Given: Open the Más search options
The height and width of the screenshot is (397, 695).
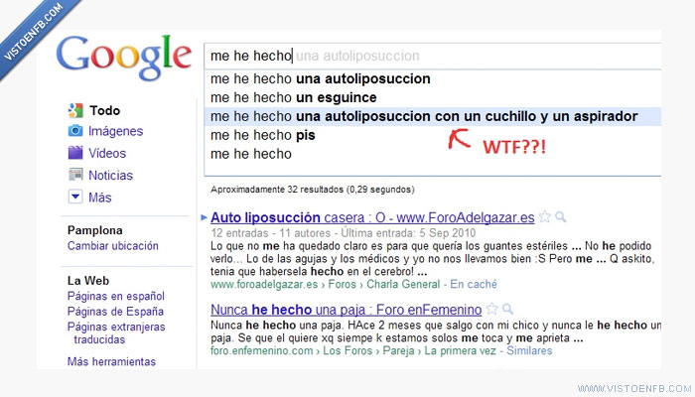Looking at the screenshot, I should point(99,198).
